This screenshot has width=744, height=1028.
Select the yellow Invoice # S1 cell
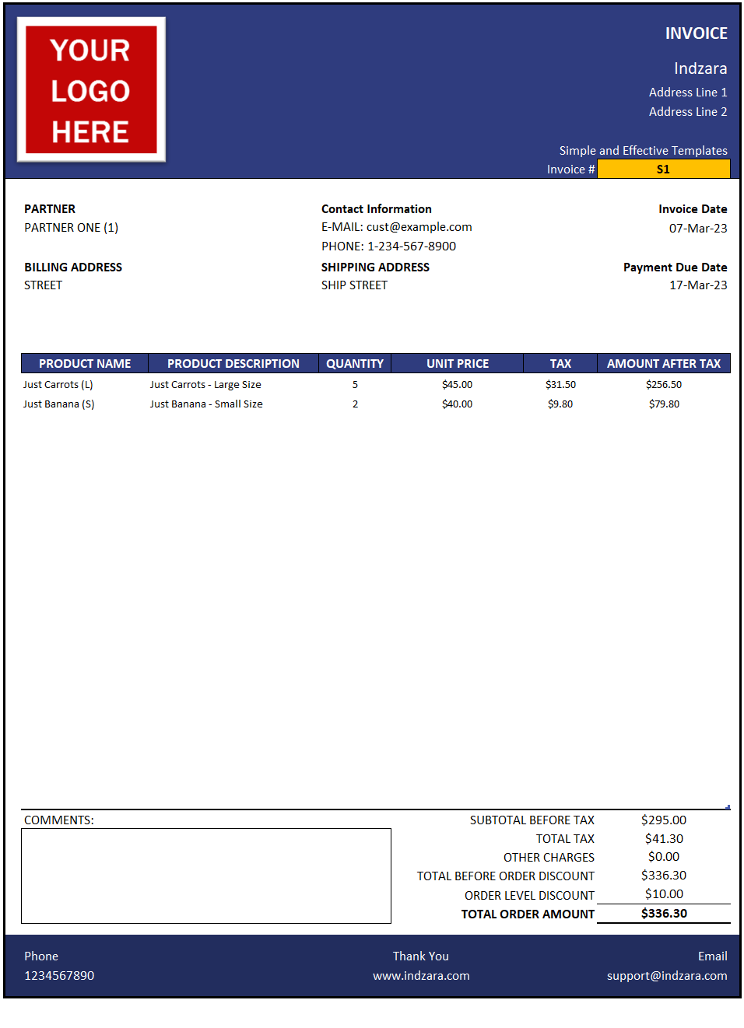pyautogui.click(x=663, y=169)
